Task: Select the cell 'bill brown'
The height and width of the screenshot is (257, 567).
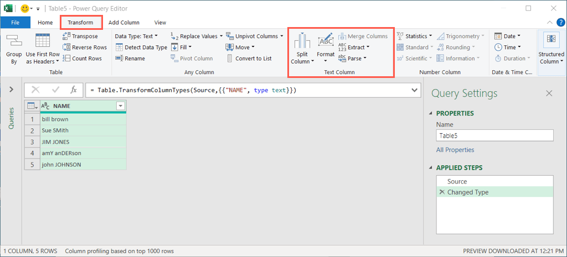Action: click(x=83, y=119)
